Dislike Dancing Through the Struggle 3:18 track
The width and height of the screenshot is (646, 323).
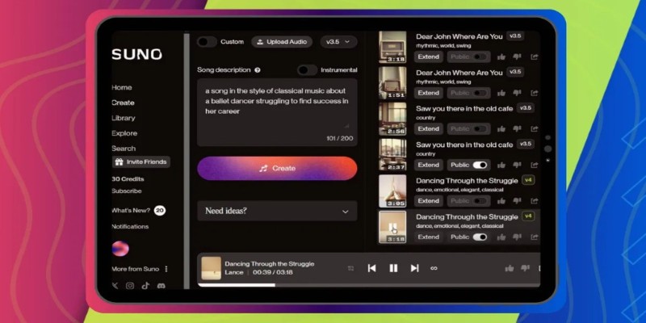coord(517,237)
